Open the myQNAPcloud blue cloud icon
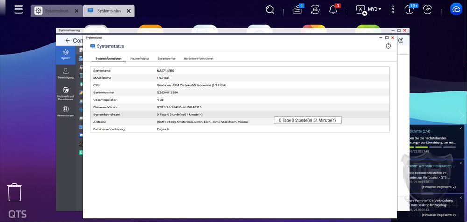This screenshot has width=467, height=222. pyautogui.click(x=456, y=9)
